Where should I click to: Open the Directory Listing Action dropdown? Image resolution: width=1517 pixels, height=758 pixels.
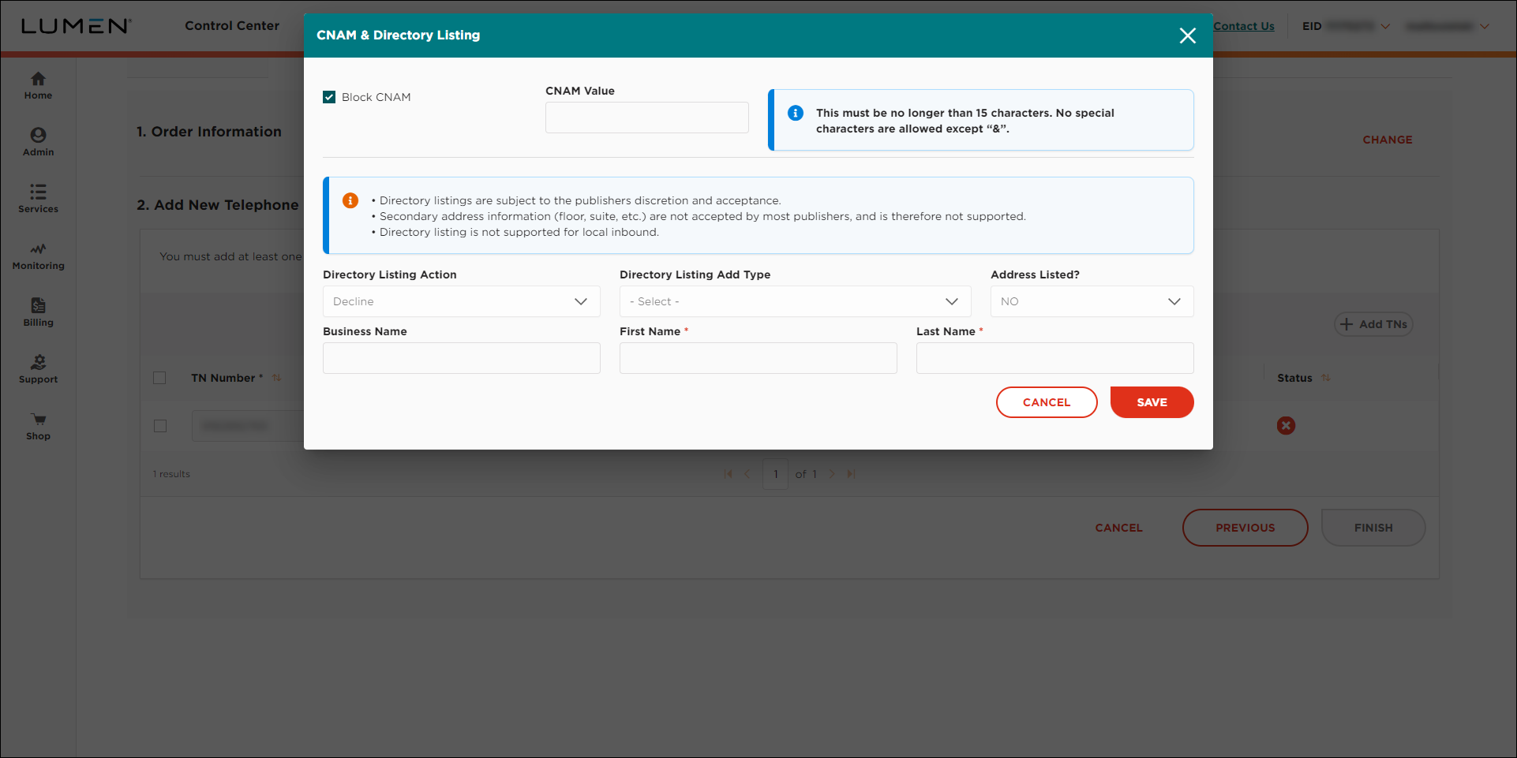click(x=461, y=301)
